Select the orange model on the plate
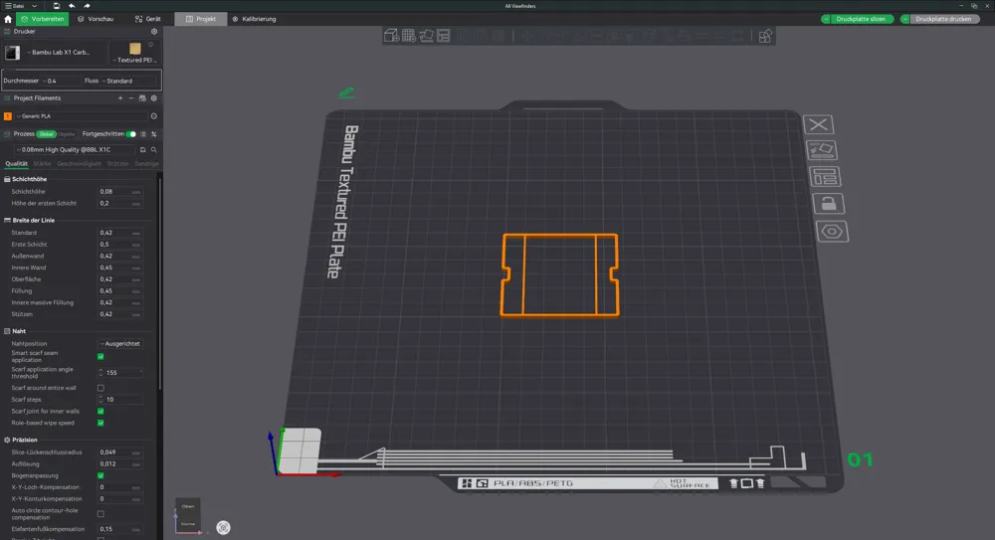995x540 pixels. 559,274
